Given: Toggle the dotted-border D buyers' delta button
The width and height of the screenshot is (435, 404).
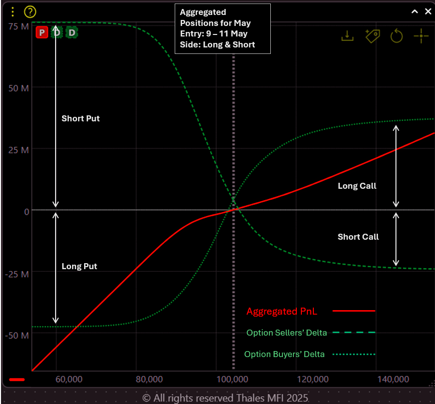Looking at the screenshot, I should 72,32.
